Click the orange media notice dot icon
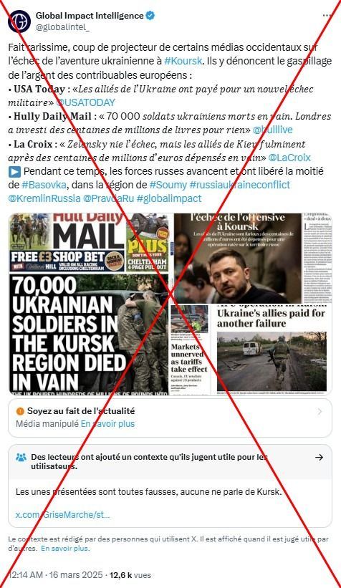The image size is (341, 588). (20, 411)
